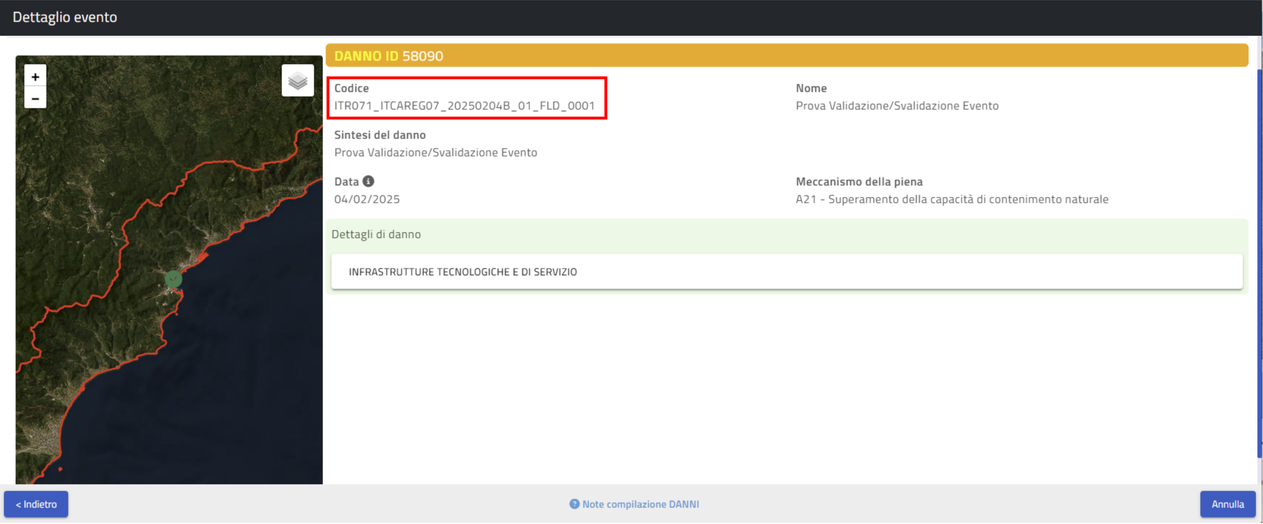
Task: Zoom in on the map
Action: pos(35,77)
